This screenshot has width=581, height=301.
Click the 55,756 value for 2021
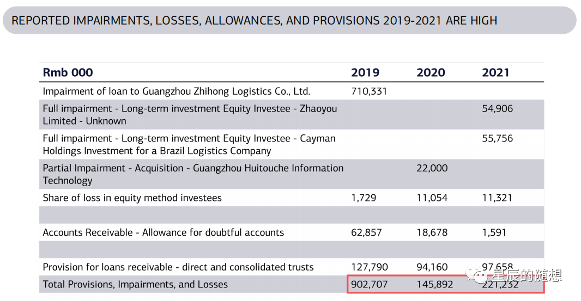[x=497, y=138]
